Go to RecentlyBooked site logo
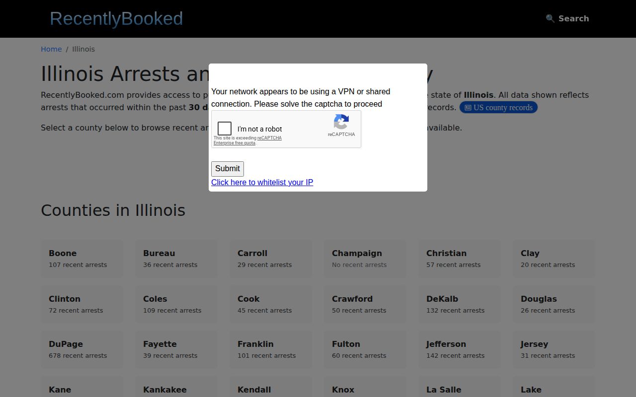This screenshot has width=636, height=397. [x=116, y=18]
